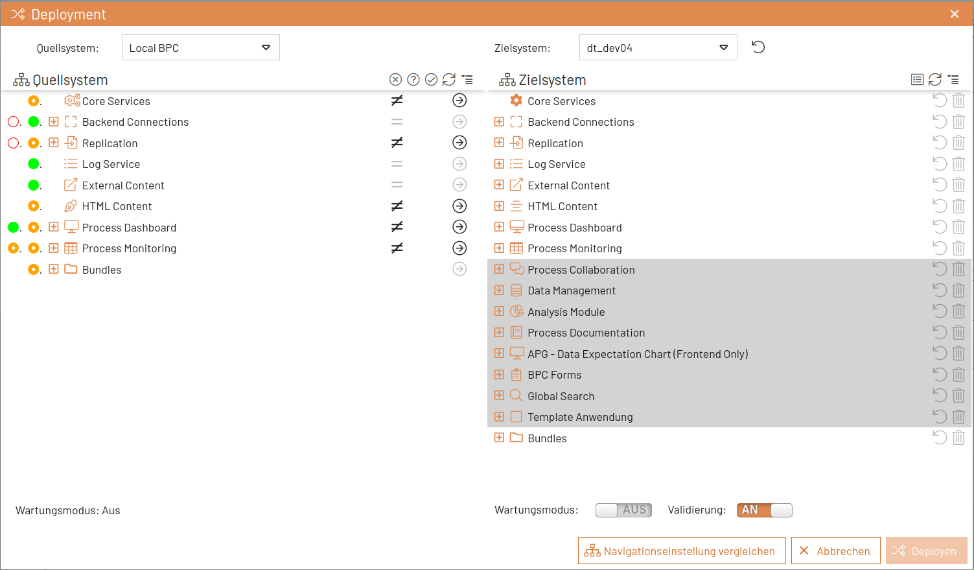The height and width of the screenshot is (570, 974).
Task: Click the circled checkmark icon in Quellsystem header
Action: (x=432, y=79)
